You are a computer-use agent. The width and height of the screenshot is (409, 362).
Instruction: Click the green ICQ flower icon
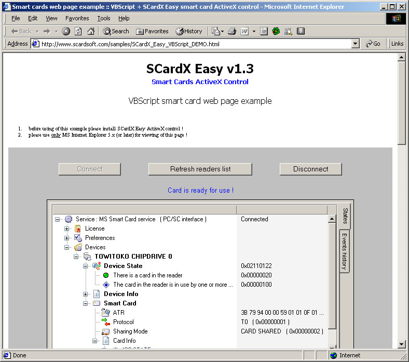[x=276, y=31]
